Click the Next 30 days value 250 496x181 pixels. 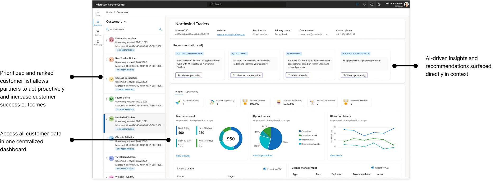(x=201, y=133)
